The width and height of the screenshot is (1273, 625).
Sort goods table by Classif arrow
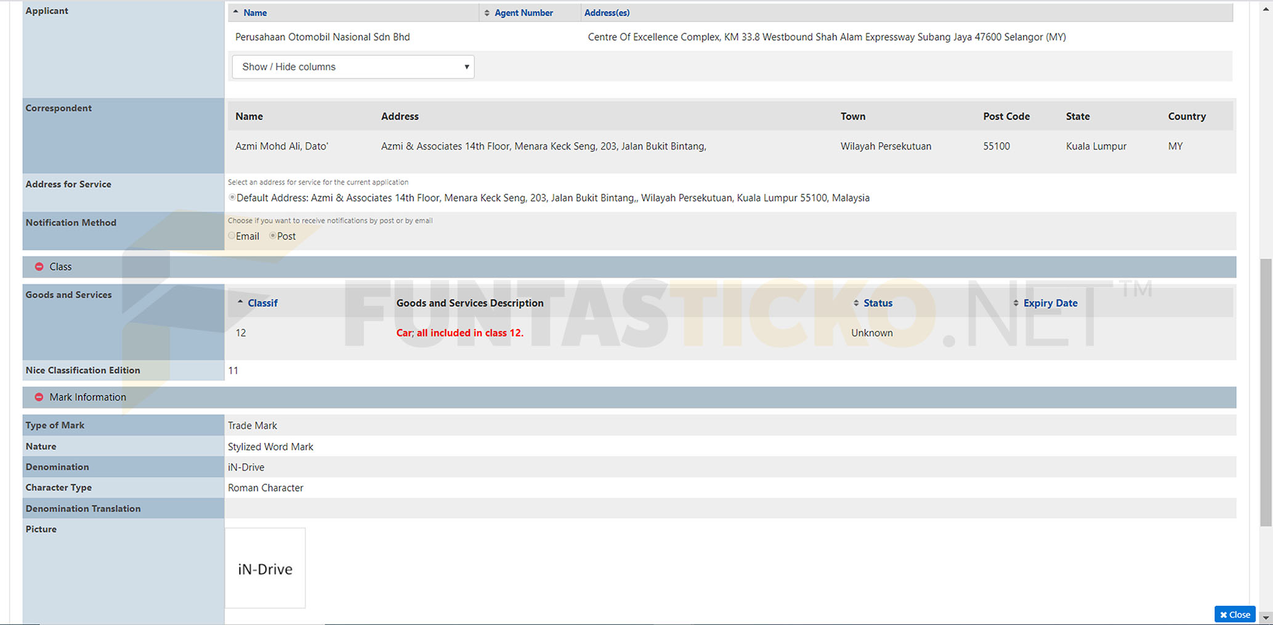coord(240,303)
